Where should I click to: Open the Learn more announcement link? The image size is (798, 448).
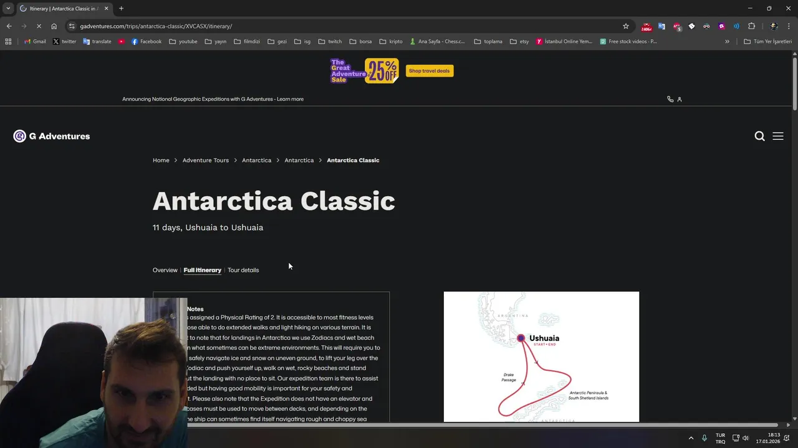coord(290,99)
